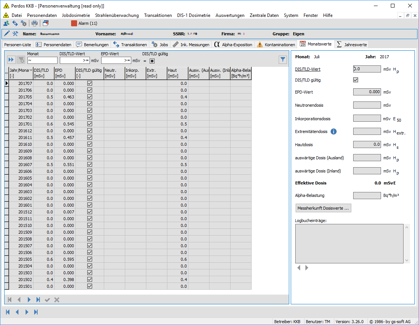Click the X cancel icon in grid navigator
Screen dimensions: 419x325
(57, 300)
